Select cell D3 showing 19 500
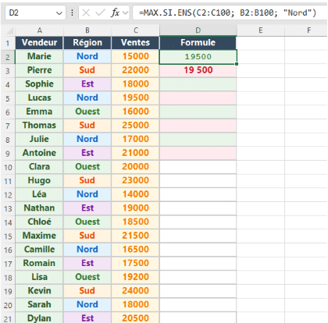Screen dimensions: 328x323 (x=198, y=70)
